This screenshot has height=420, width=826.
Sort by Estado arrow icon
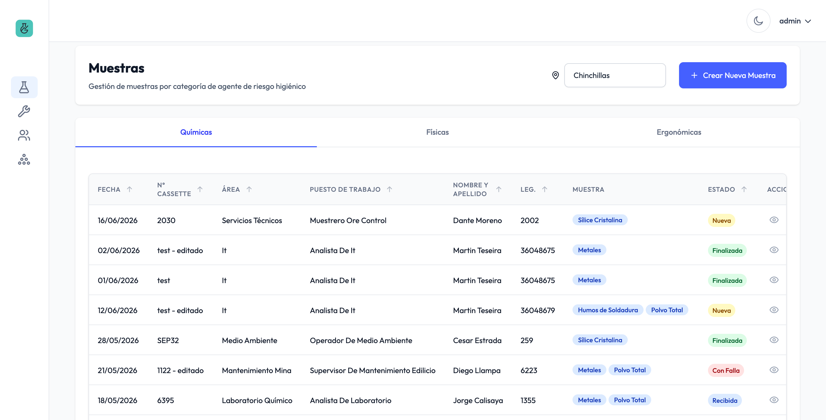(x=744, y=189)
